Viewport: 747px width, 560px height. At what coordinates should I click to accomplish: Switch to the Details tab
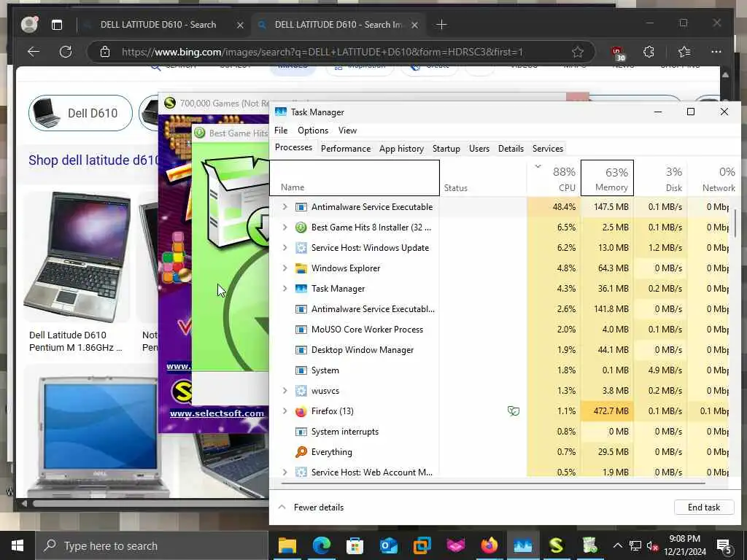[511, 149]
